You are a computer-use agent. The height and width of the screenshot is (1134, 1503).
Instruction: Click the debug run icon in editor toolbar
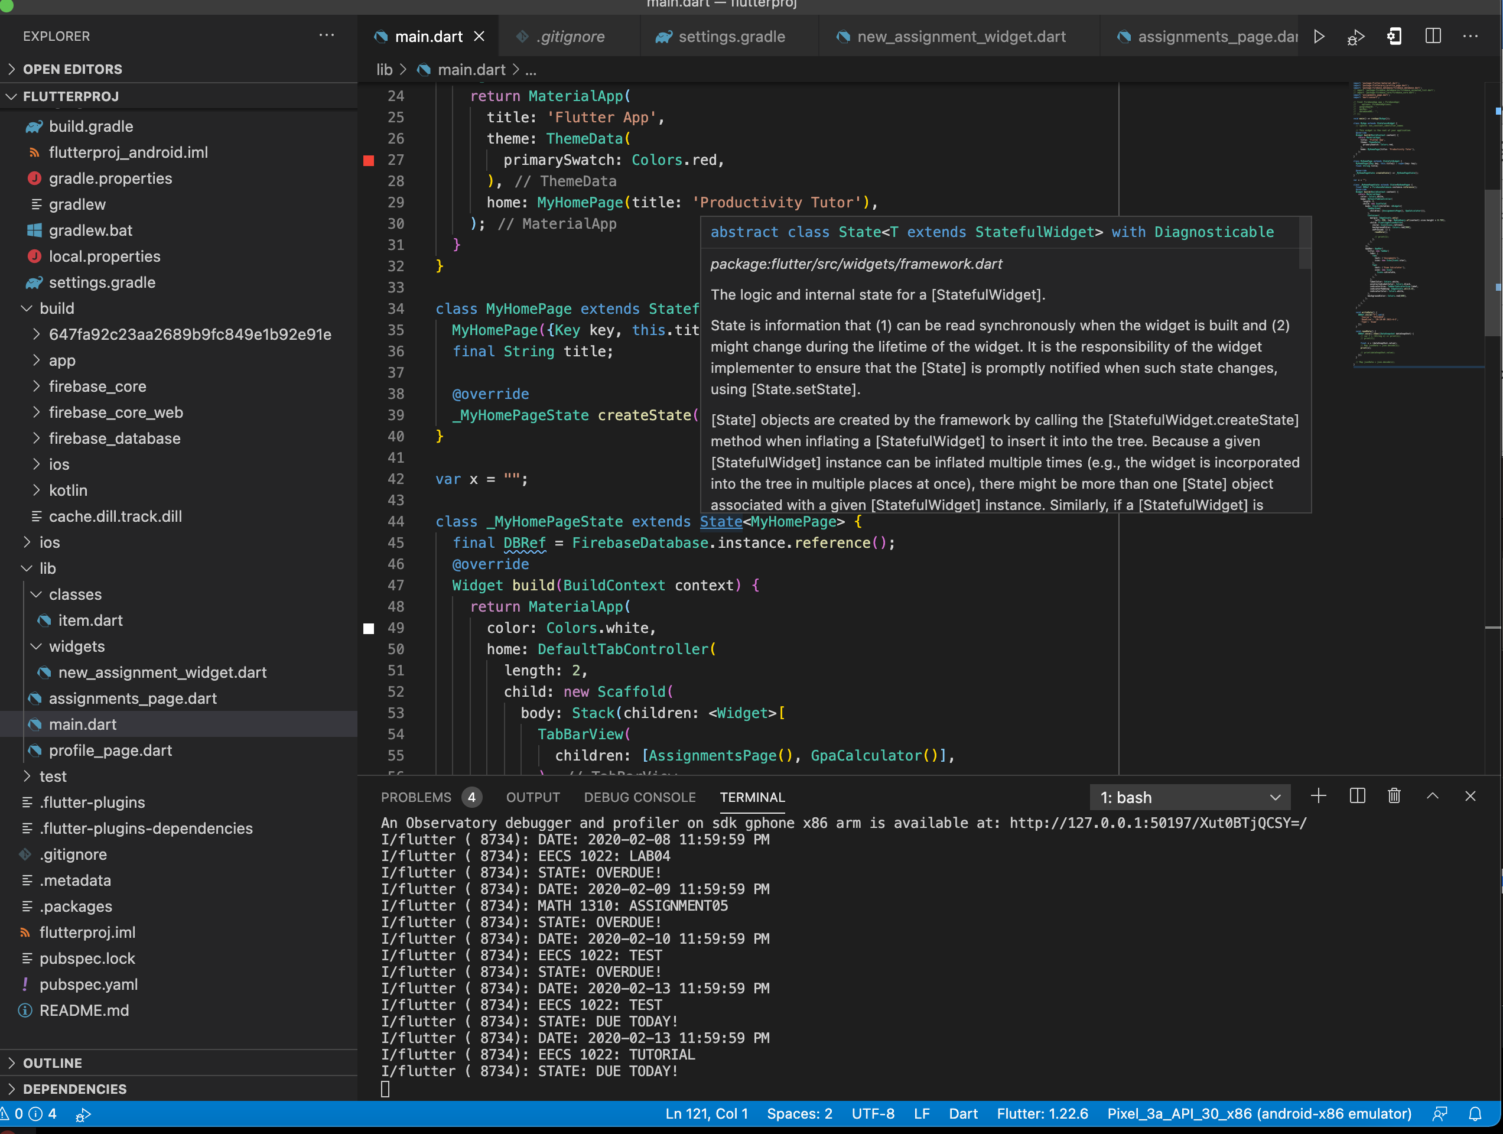pos(1355,37)
